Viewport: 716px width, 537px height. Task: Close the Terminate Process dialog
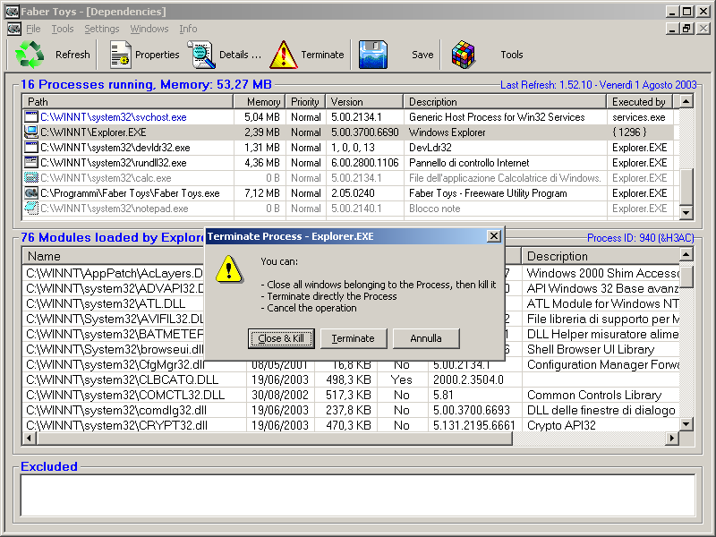point(493,236)
